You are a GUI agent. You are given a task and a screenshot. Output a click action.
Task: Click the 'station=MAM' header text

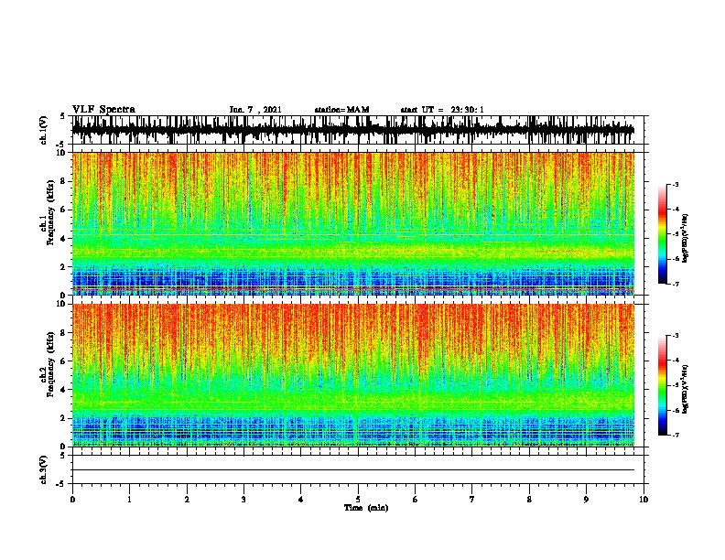point(341,110)
